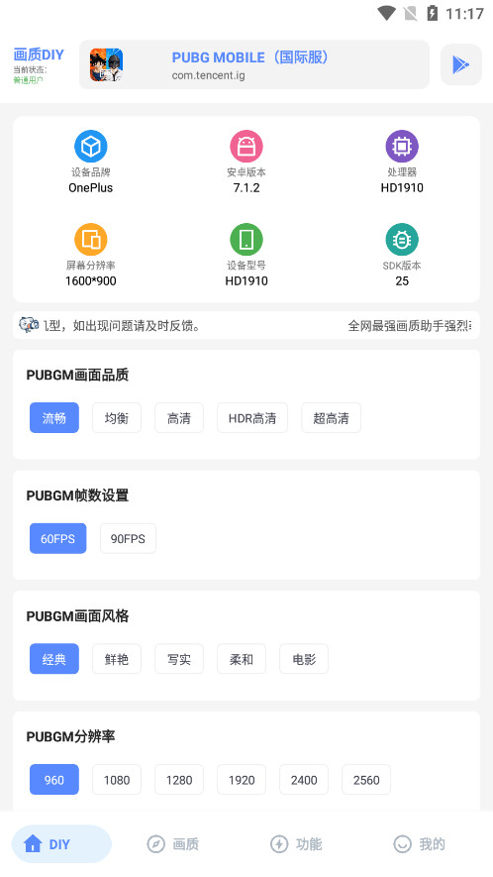Tap the 设备品牌 cube icon
This screenshot has width=493, height=877.
pyautogui.click(x=90, y=147)
